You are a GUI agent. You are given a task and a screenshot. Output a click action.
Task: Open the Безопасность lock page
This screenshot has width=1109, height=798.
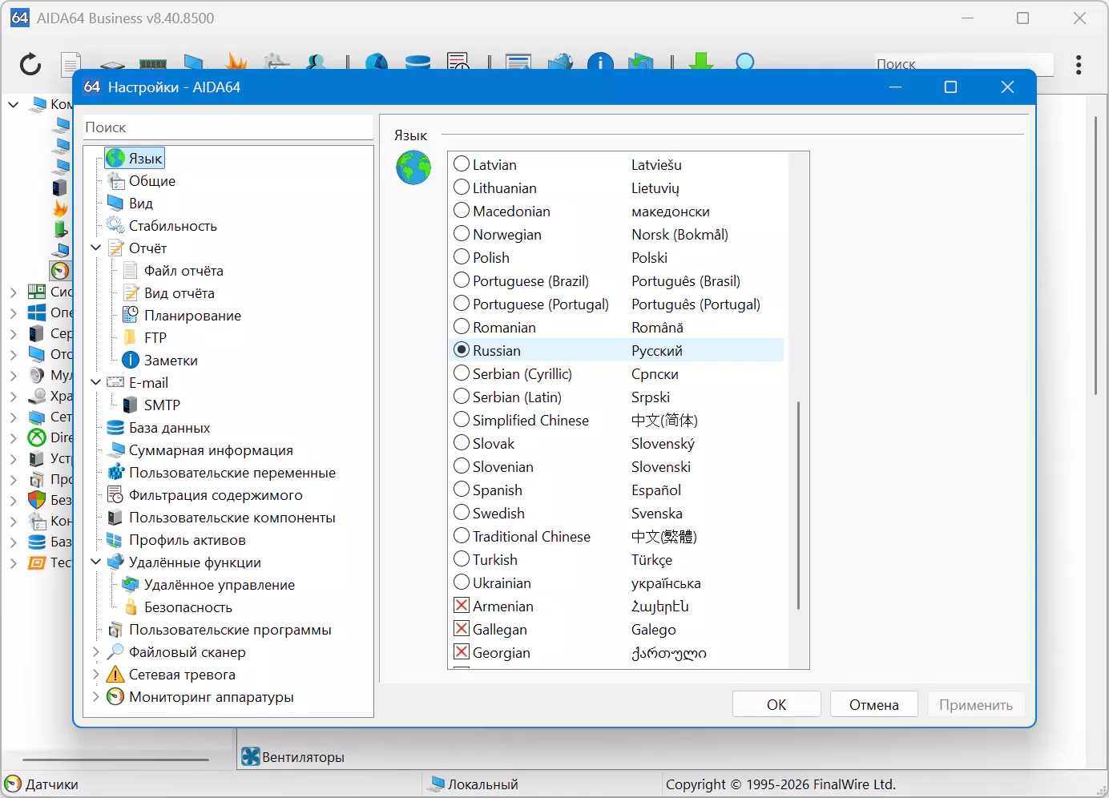pyautogui.click(x=177, y=607)
